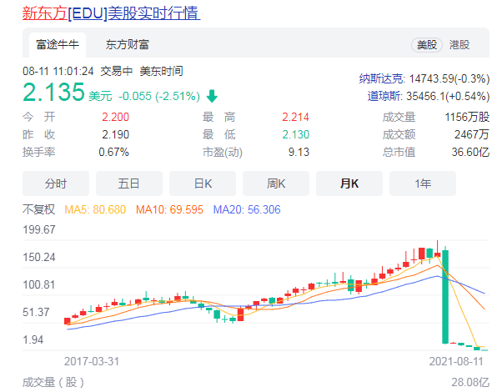Select the 港股 market toggle
Screen dimensions: 497x392
(459, 45)
